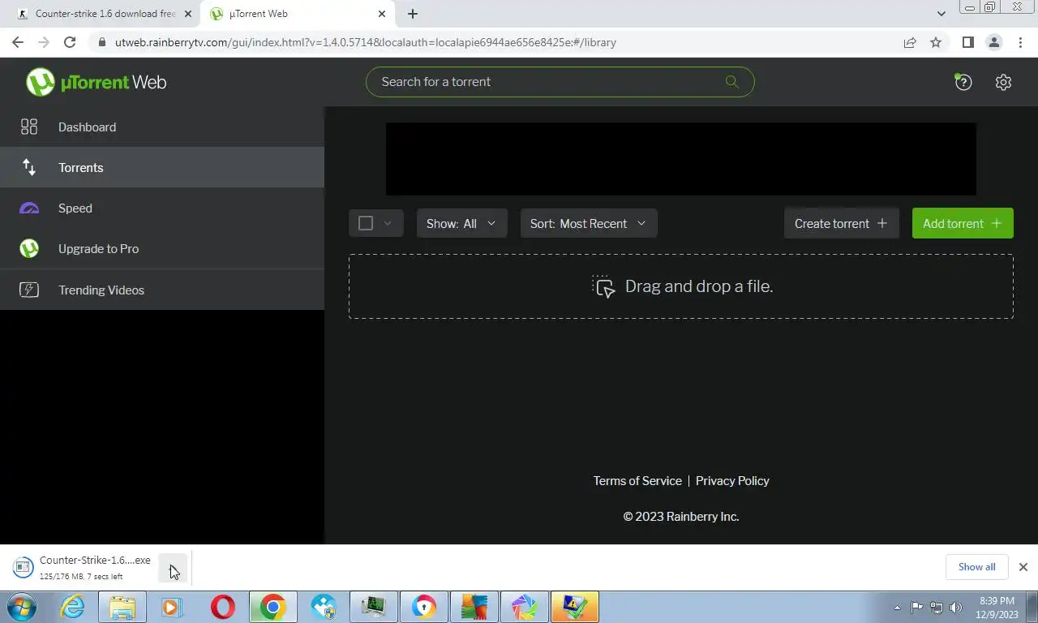Image resolution: width=1038 pixels, height=623 pixels.
Task: Click the µTorrent Web logo
Action: tap(96, 82)
